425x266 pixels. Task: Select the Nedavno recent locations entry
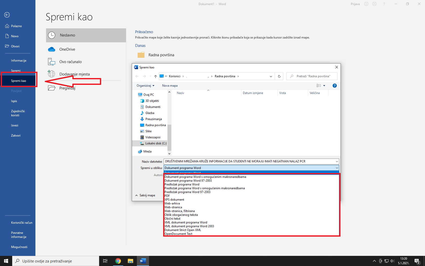click(x=86, y=35)
